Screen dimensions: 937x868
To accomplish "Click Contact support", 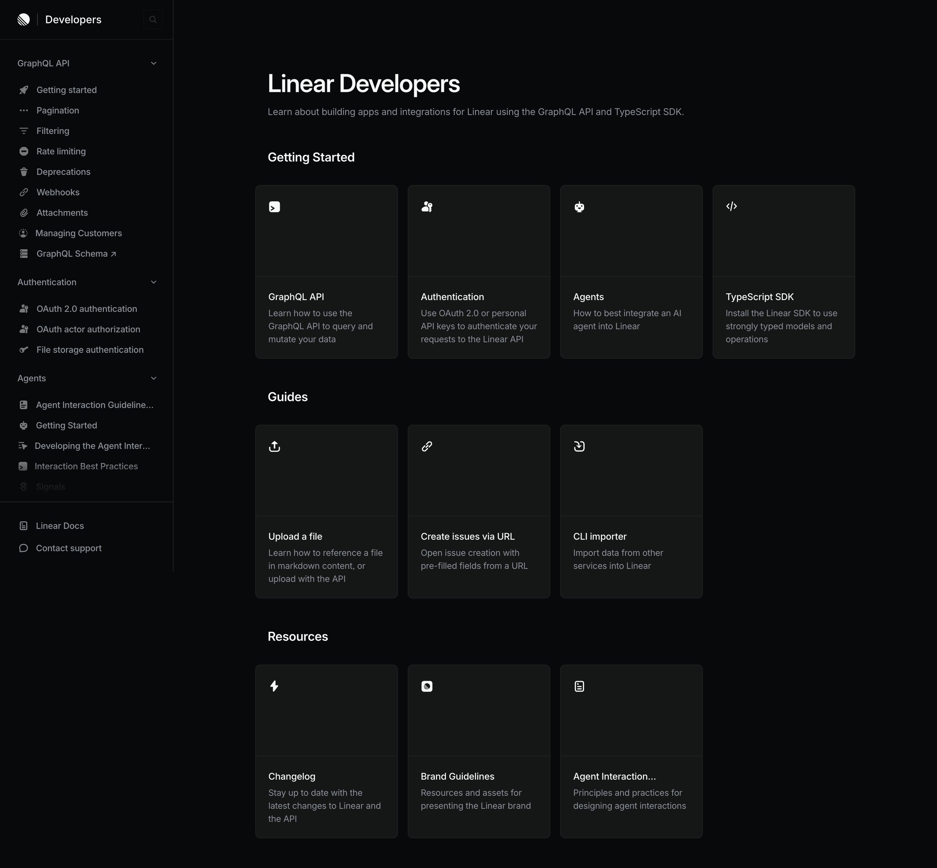I will point(69,548).
